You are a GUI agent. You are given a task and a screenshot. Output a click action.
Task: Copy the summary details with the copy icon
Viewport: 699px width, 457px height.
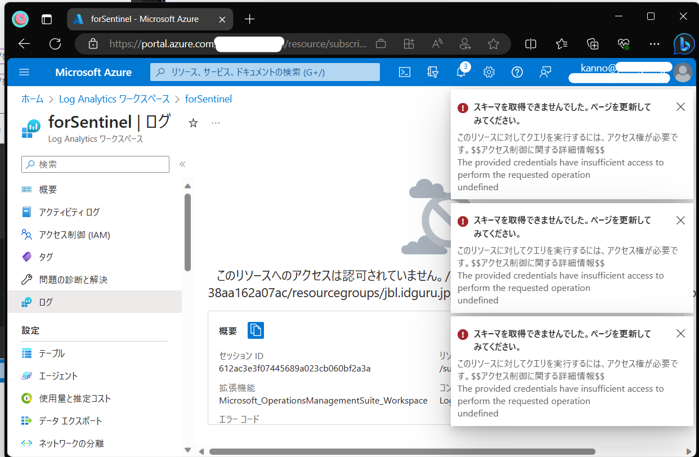pyautogui.click(x=256, y=330)
